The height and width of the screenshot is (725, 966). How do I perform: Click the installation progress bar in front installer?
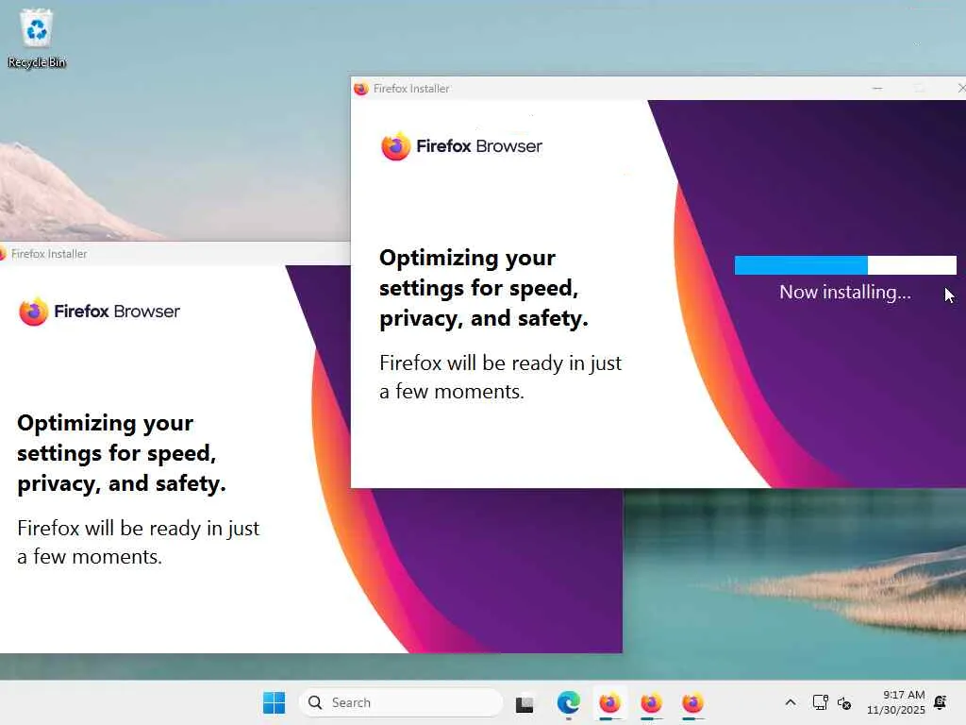coord(845,265)
